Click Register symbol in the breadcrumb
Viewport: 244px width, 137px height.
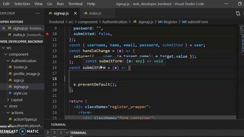[170, 22]
